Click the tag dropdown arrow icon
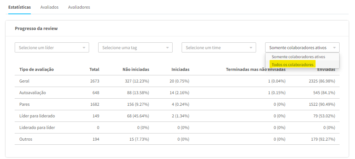The height and width of the screenshot is (159, 355). click(167, 48)
